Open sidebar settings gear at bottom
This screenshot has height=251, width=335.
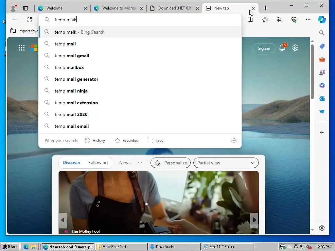coord(322,228)
